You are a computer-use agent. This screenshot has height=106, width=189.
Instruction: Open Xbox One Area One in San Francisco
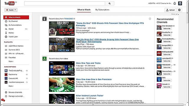(94, 79)
